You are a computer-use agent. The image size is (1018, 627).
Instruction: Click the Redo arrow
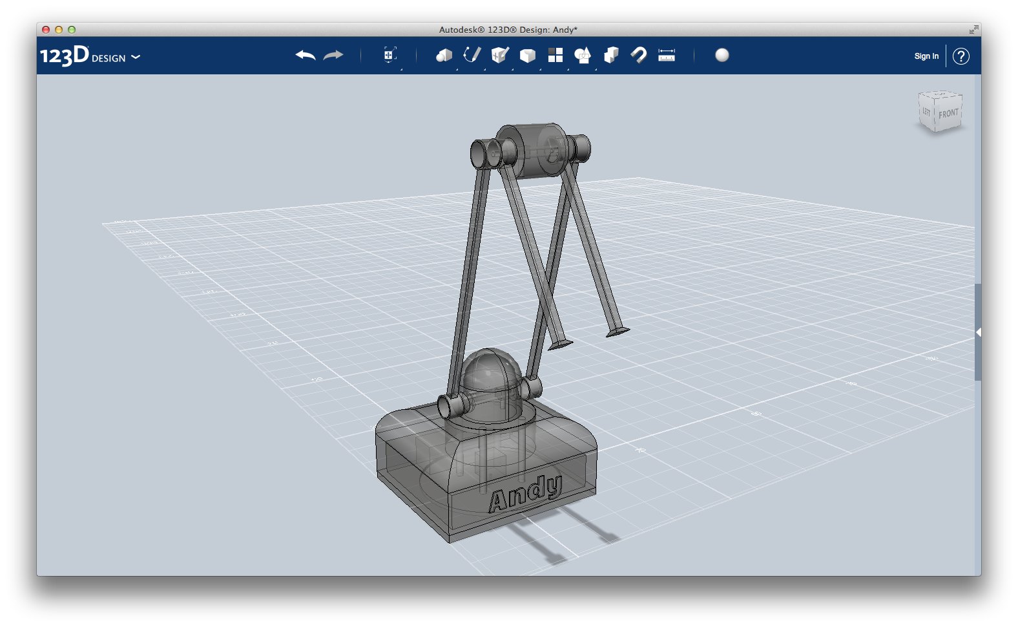point(333,56)
